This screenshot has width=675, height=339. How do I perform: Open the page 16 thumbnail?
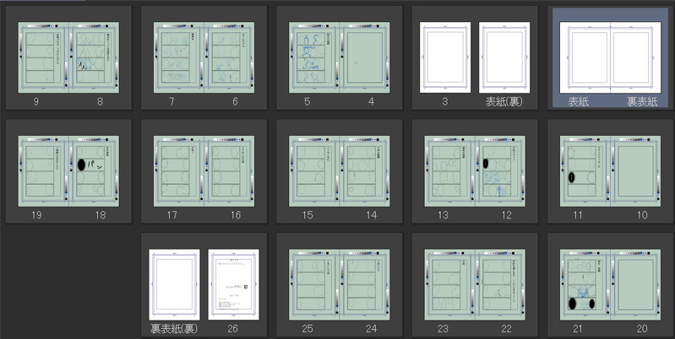click(230, 171)
